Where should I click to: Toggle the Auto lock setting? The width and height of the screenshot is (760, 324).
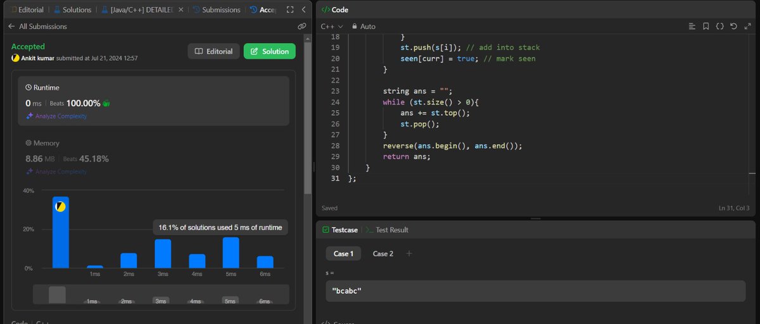(363, 27)
